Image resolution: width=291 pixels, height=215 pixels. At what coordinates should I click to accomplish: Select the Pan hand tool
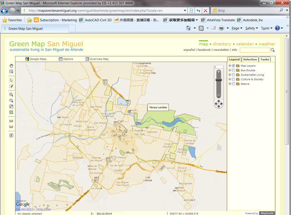coord(11,66)
